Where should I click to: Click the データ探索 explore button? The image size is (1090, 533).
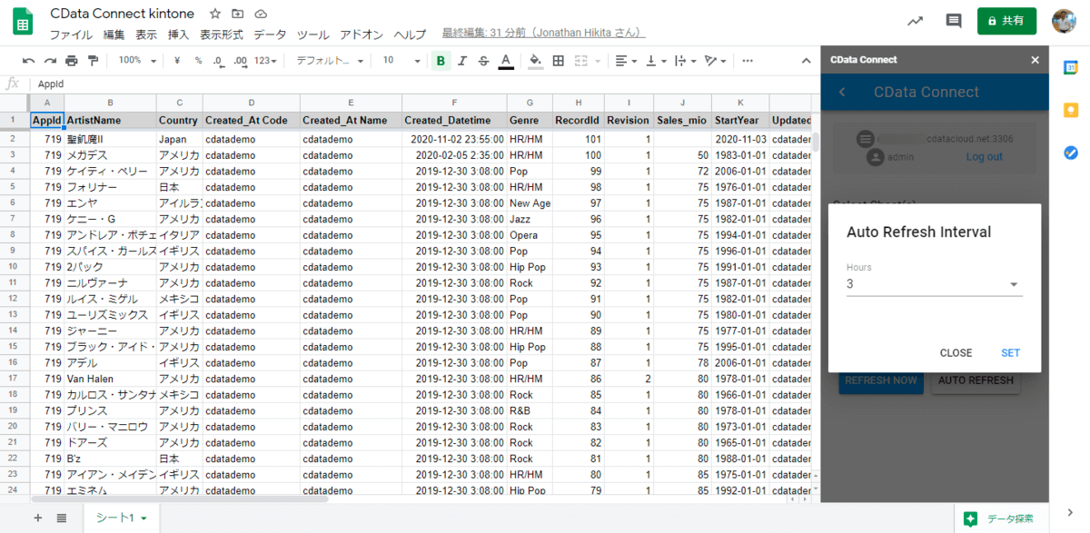point(1001,518)
